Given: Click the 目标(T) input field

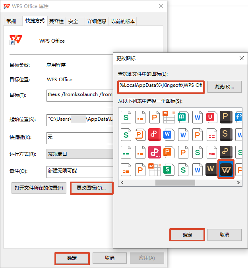Looking at the screenshot, I should click(80, 96).
